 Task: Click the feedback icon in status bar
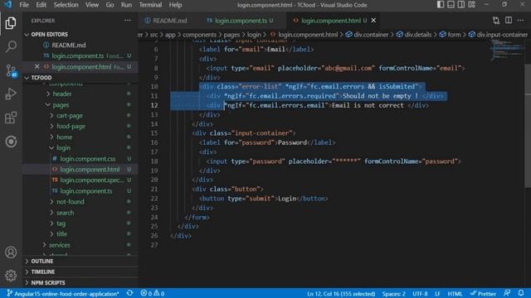click(x=507, y=293)
